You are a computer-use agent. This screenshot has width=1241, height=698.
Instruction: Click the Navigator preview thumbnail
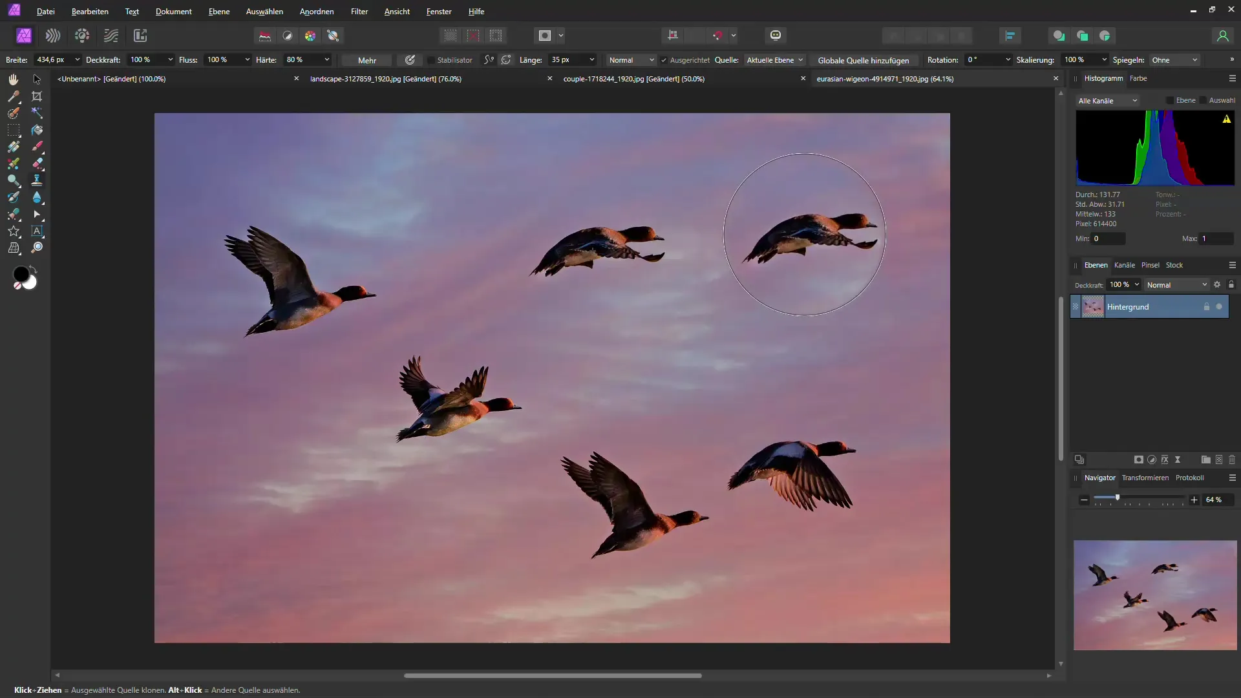1155,595
